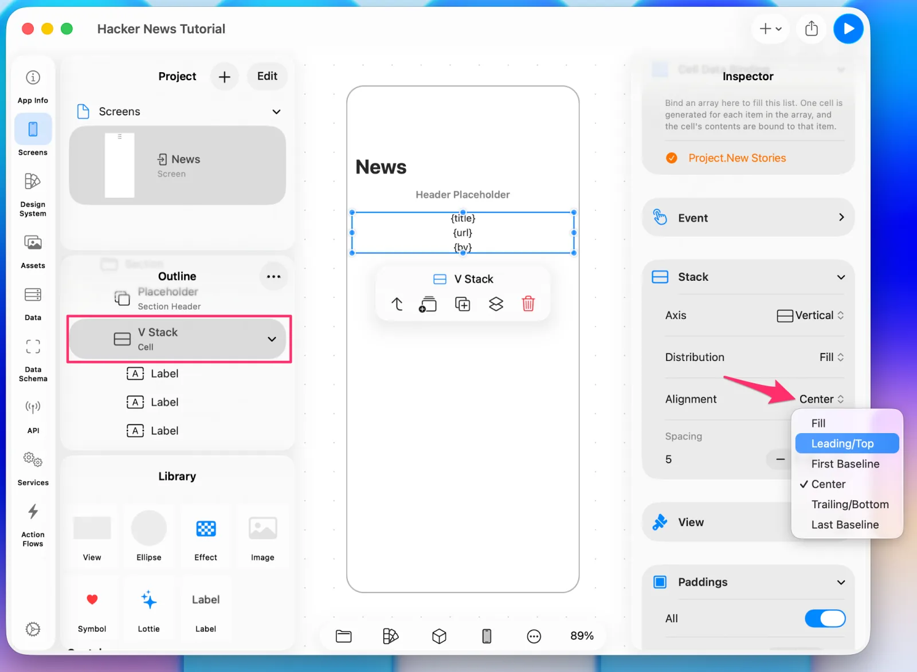
Task: Run the project with play button
Action: [x=848, y=29]
